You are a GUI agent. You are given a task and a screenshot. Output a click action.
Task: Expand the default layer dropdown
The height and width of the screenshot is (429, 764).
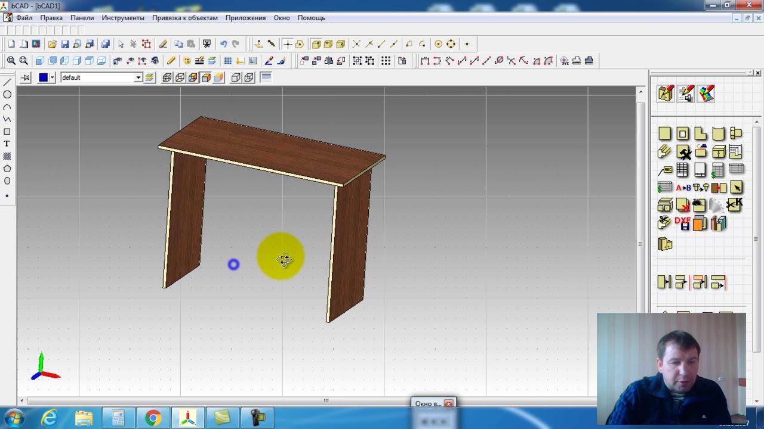pyautogui.click(x=138, y=77)
